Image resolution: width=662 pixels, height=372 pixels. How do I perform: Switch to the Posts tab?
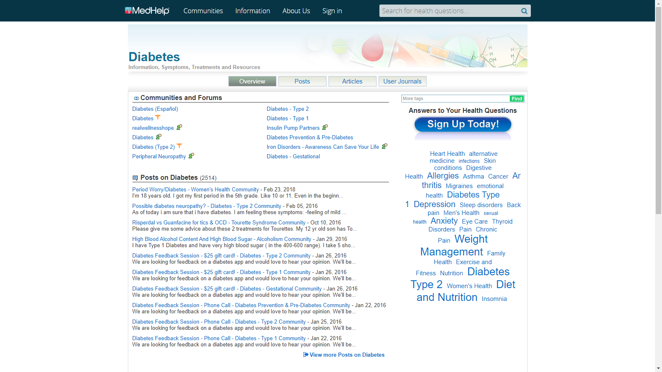click(302, 81)
